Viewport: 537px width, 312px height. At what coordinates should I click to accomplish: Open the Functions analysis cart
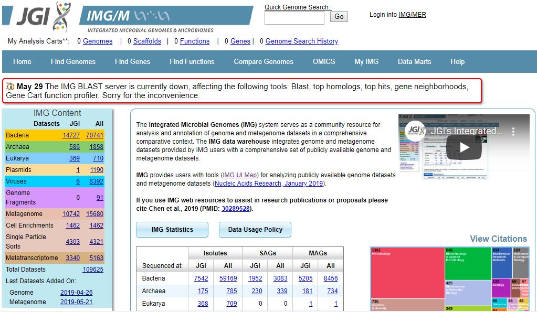click(195, 41)
